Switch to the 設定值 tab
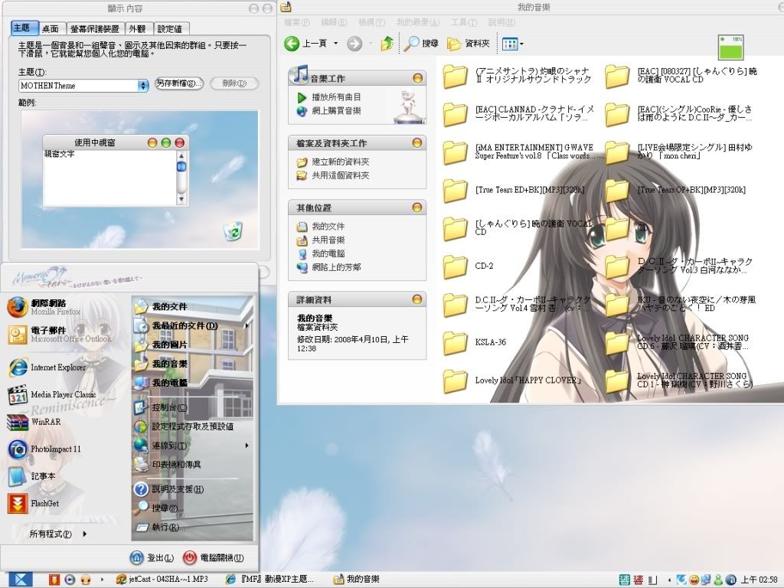Viewport: 784px width, 588px height. coord(170,29)
